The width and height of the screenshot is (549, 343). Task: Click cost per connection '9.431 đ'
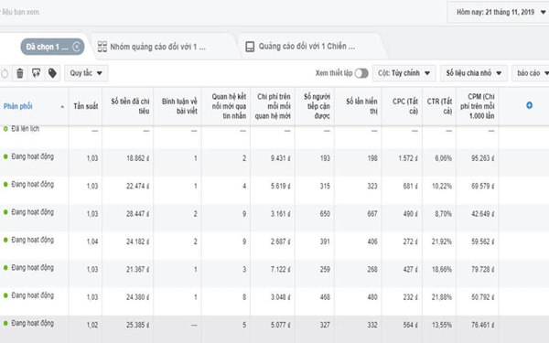tap(281, 158)
